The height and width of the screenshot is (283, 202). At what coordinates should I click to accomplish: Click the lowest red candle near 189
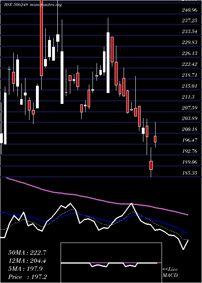[151, 165]
